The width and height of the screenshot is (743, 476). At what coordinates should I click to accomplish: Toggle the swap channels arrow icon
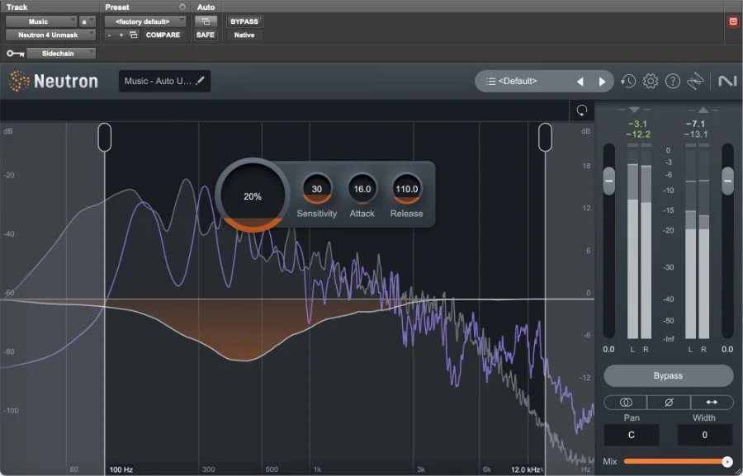click(x=712, y=402)
